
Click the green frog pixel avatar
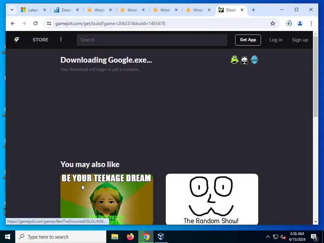coord(234,60)
